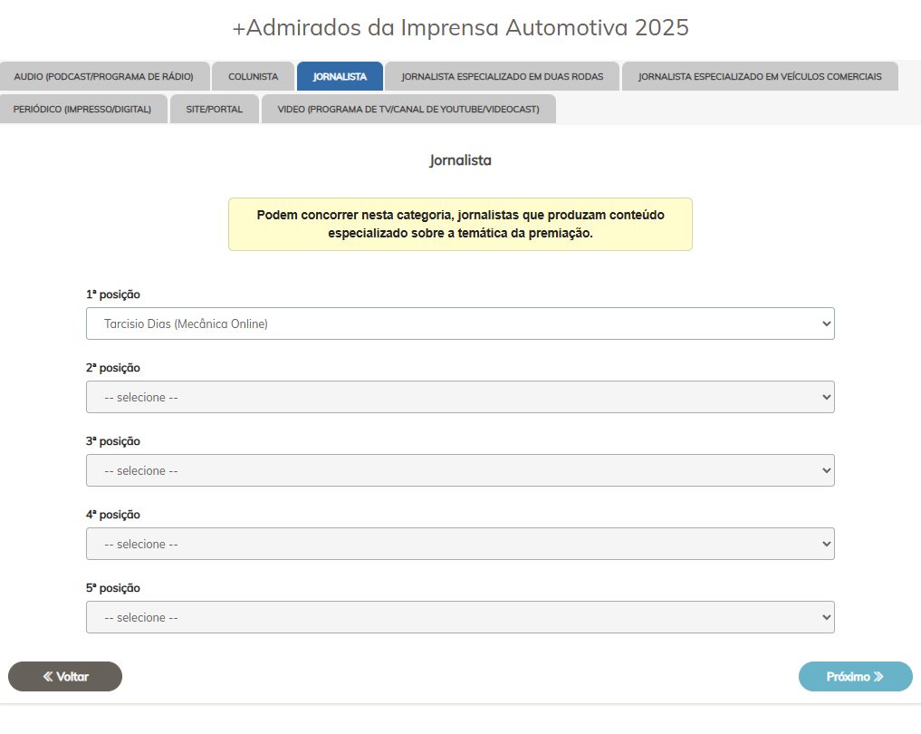Image resolution: width=921 pixels, height=734 pixels.
Task: Click the 3ª posição label
Action: (113, 441)
